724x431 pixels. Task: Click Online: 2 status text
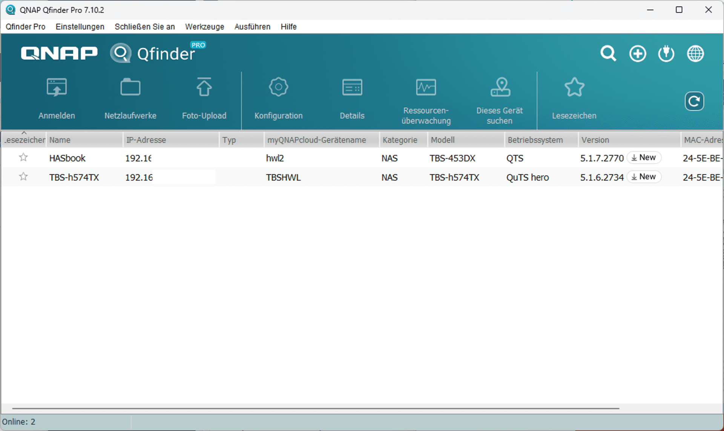pyautogui.click(x=19, y=422)
